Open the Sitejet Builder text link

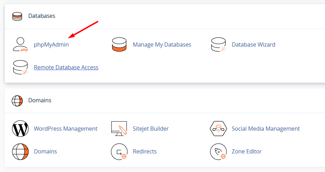[x=151, y=129]
